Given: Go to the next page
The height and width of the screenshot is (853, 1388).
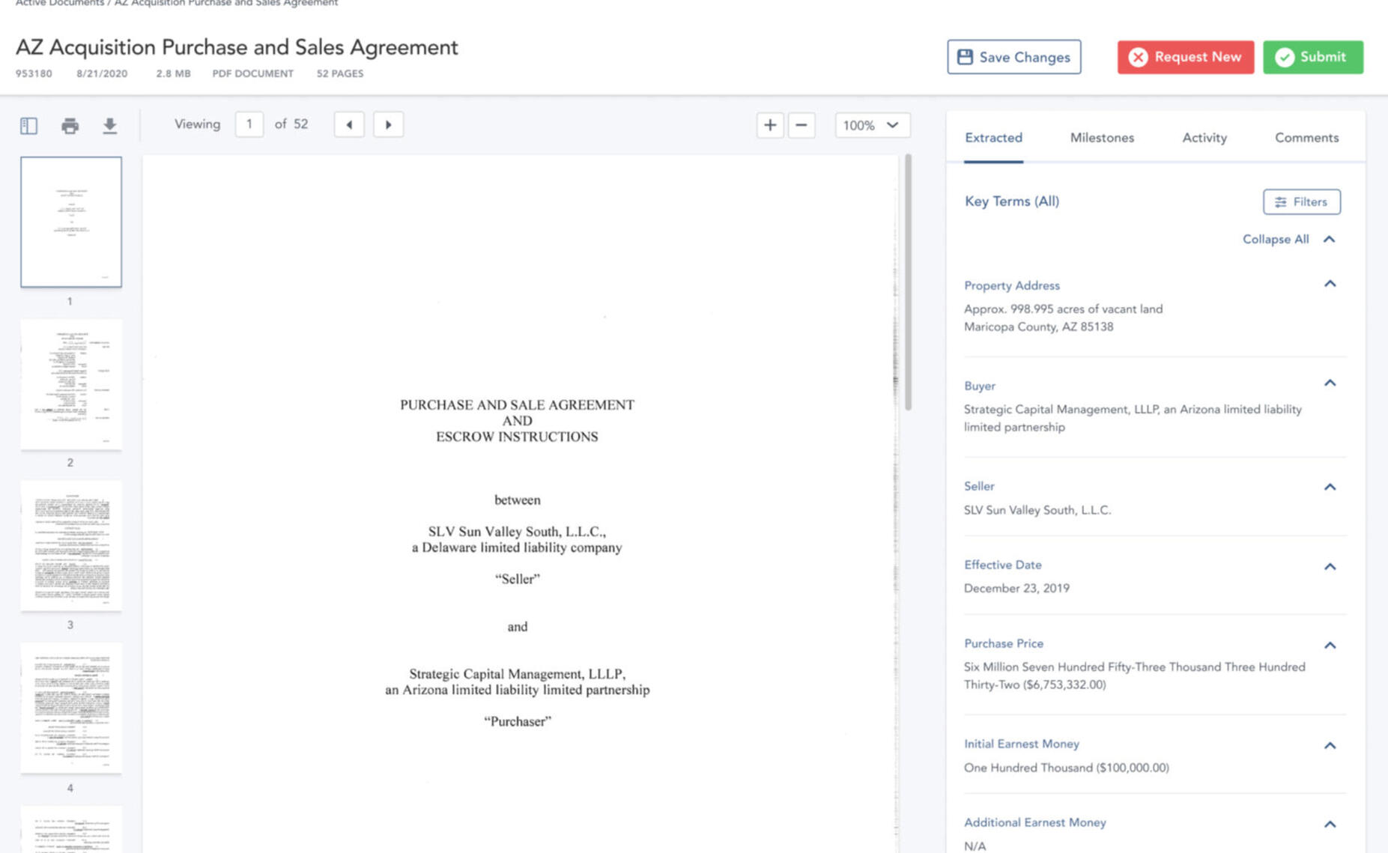Looking at the screenshot, I should tap(389, 124).
